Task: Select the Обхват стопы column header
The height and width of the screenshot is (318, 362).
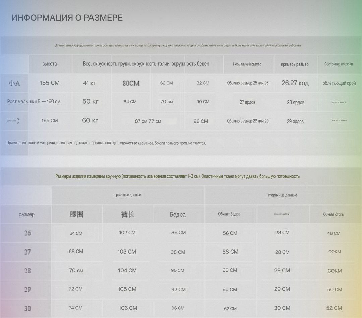Action: [x=334, y=214]
